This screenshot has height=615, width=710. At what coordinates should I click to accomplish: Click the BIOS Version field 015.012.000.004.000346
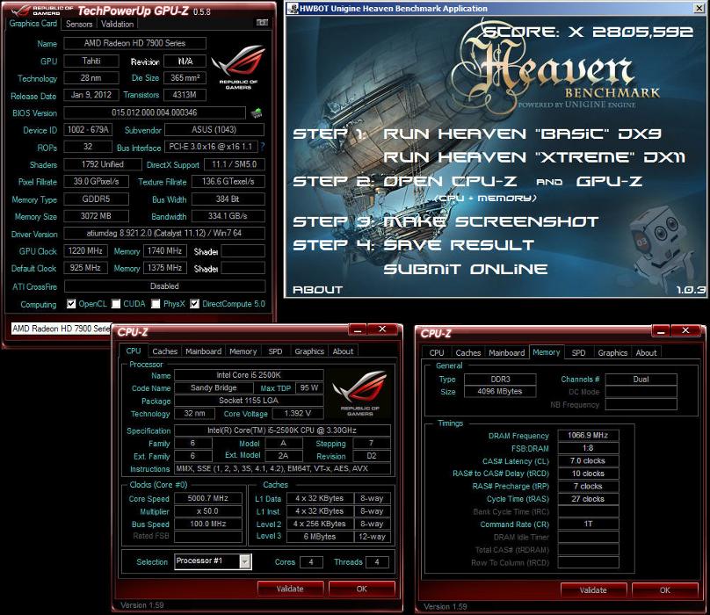pyautogui.click(x=155, y=112)
